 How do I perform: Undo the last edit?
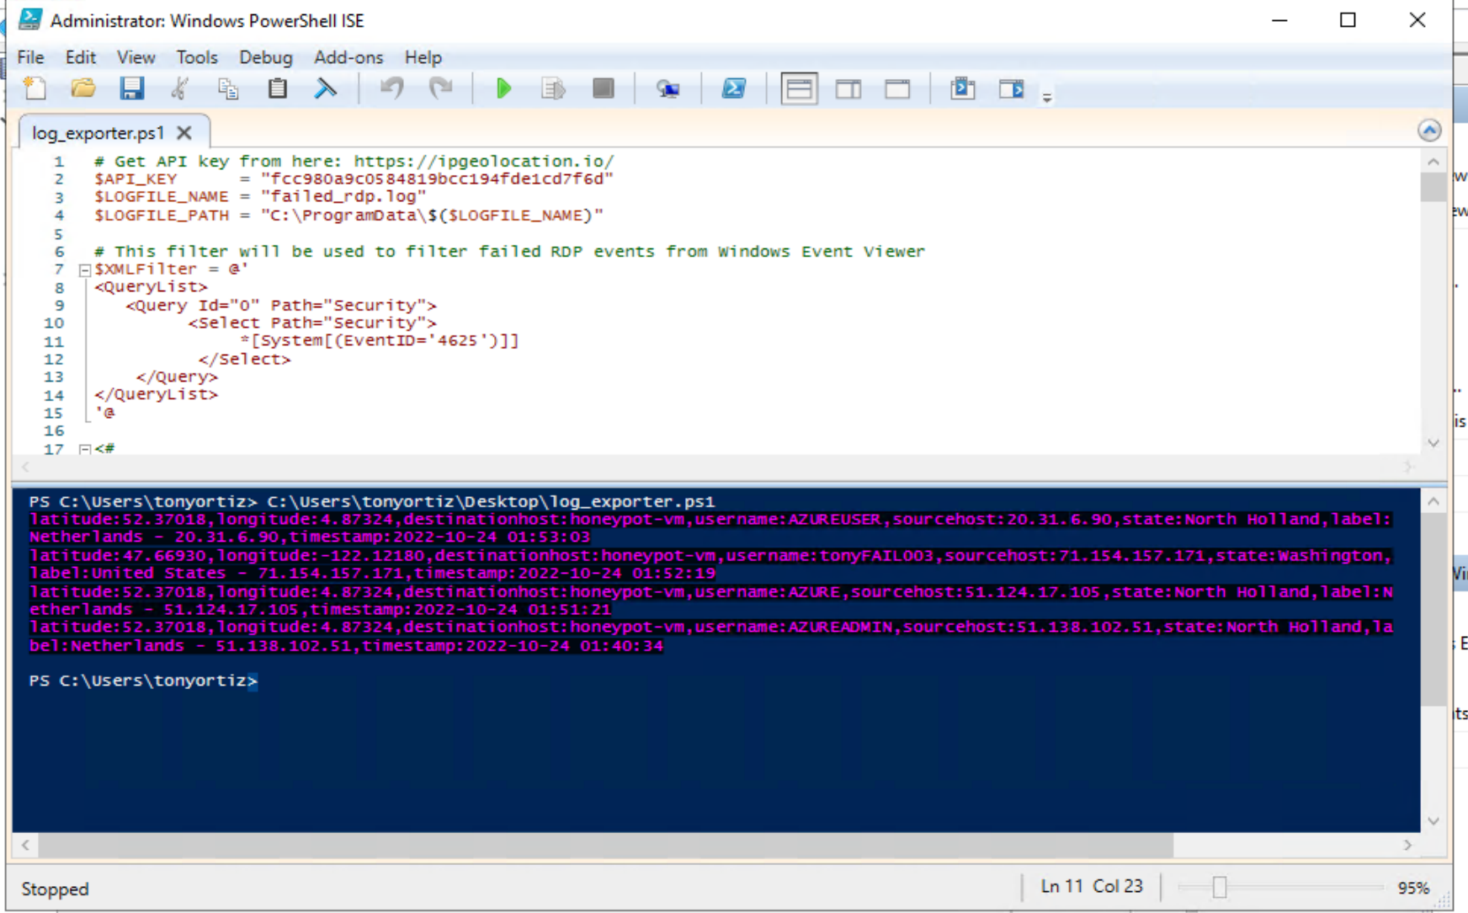point(391,88)
